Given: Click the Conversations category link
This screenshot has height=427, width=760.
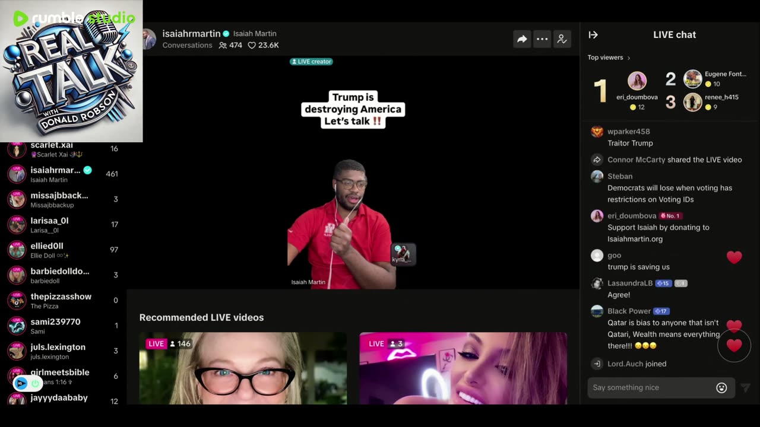Looking at the screenshot, I should (x=187, y=45).
